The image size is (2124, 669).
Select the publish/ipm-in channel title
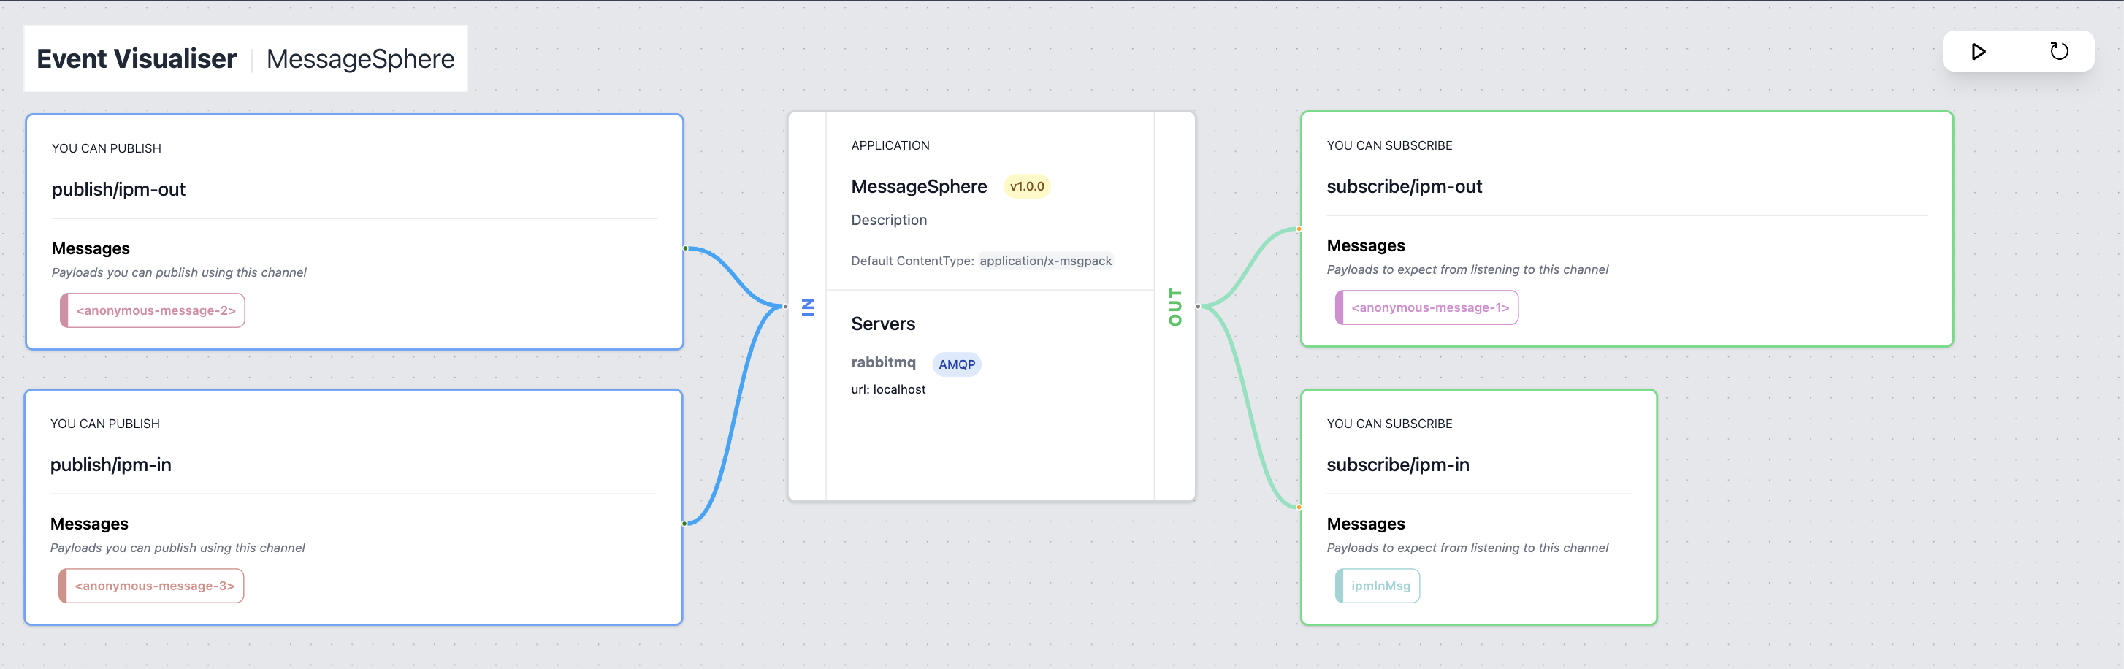point(111,465)
